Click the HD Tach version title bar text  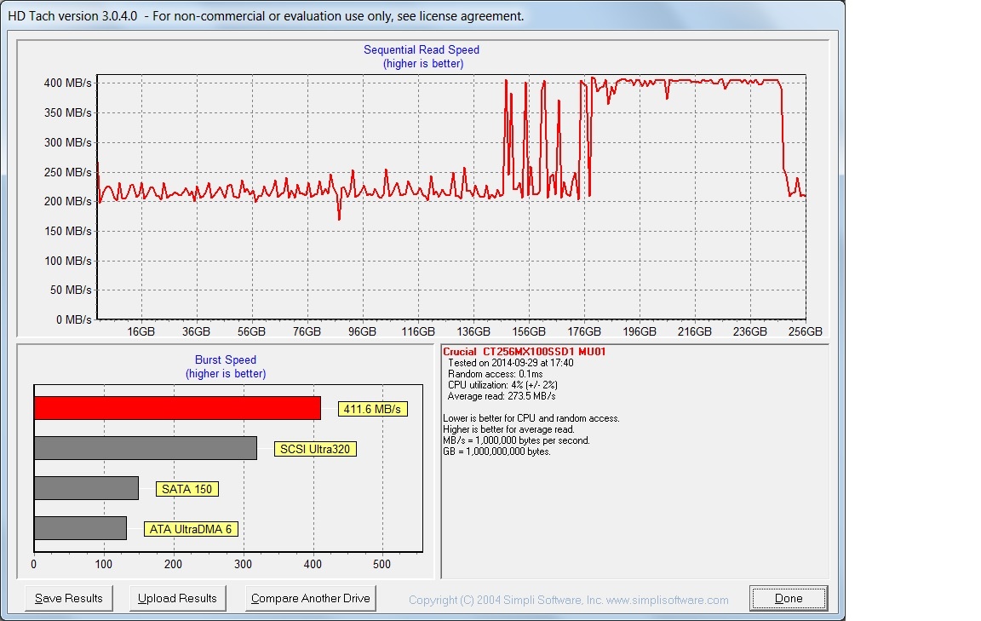266,16
